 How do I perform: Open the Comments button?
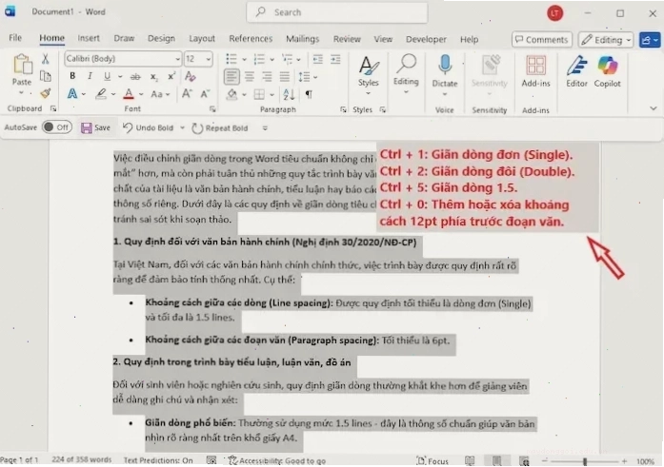(x=542, y=40)
